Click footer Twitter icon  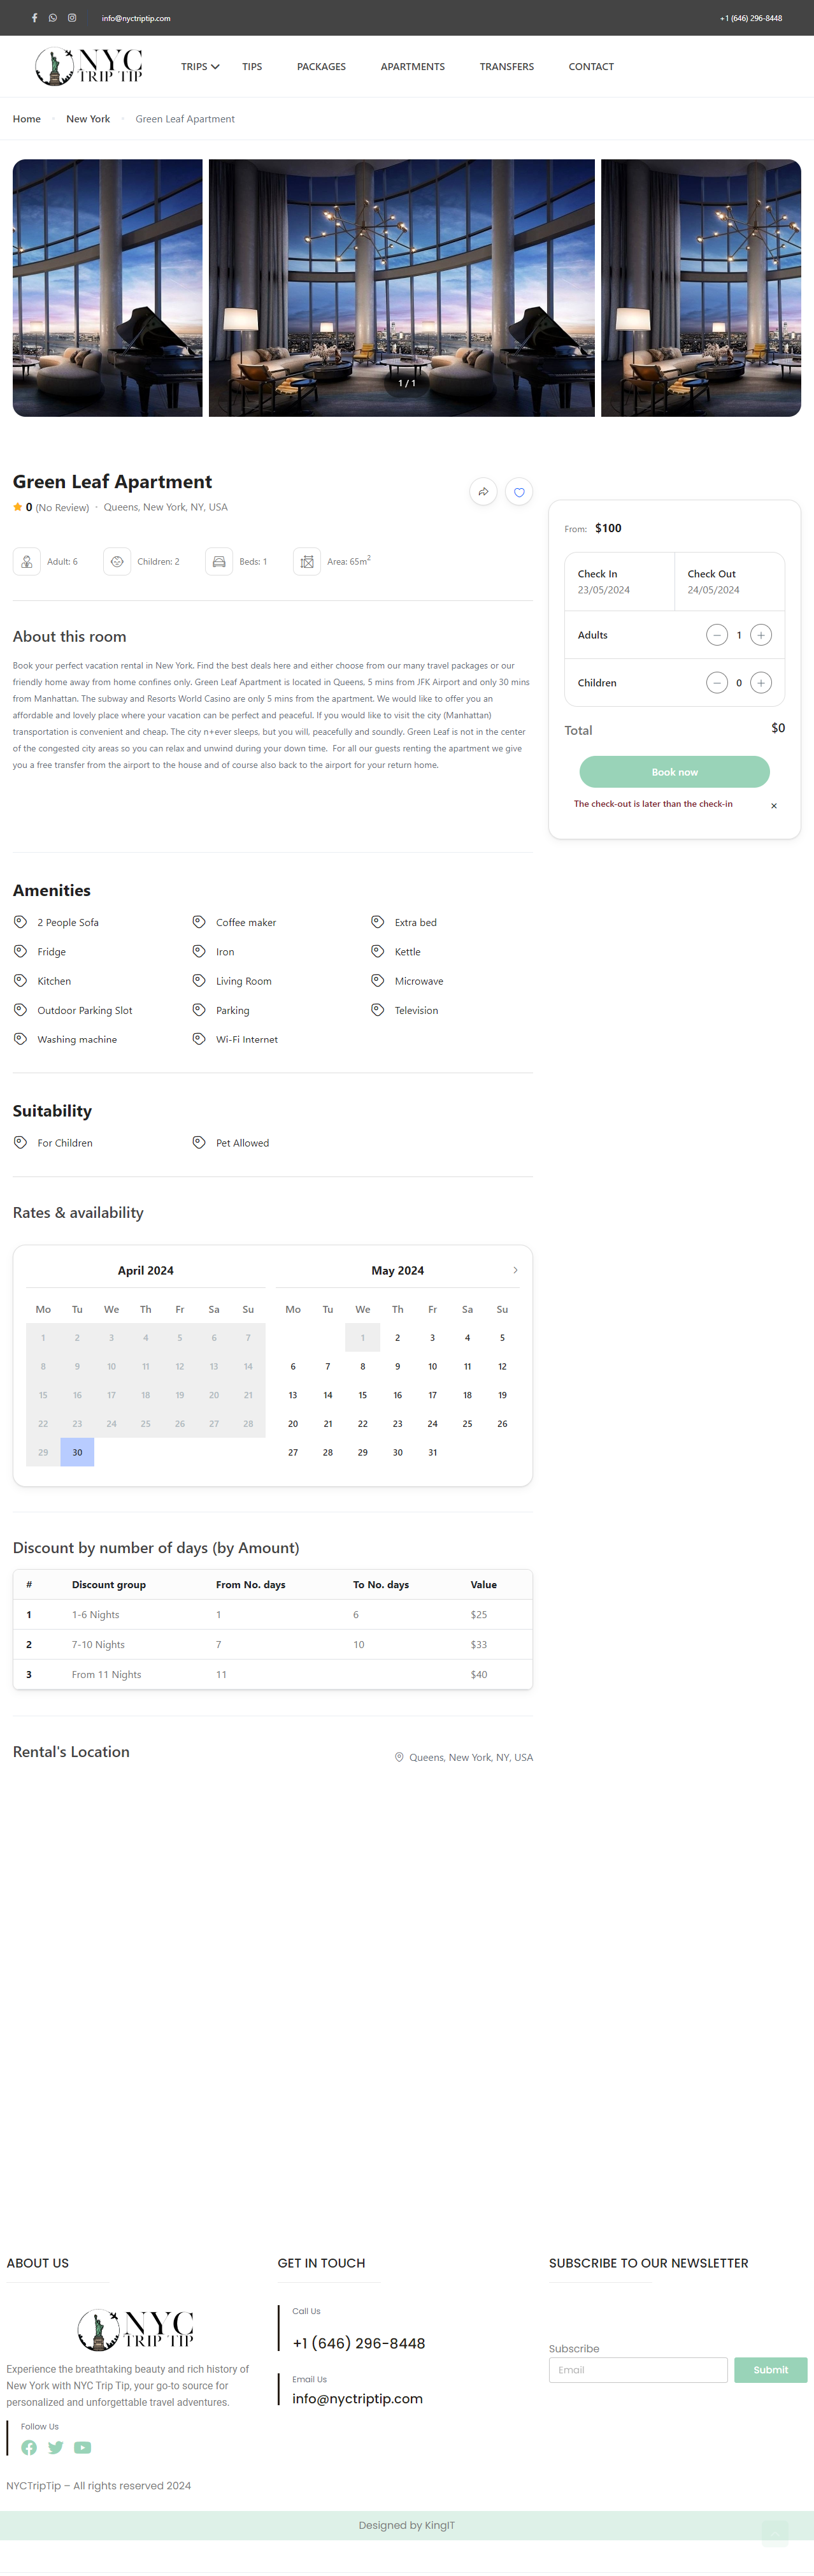tap(56, 2447)
